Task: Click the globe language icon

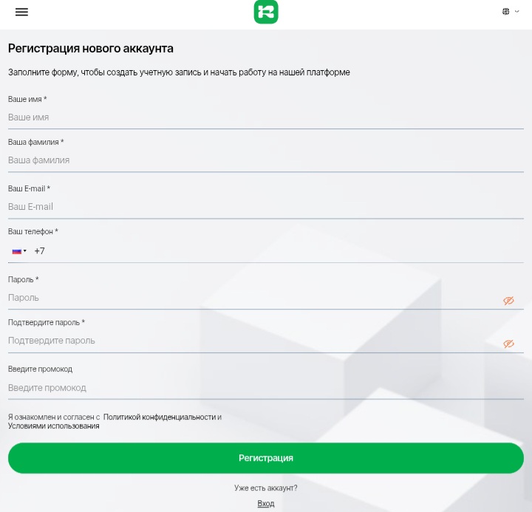Action: point(506,12)
